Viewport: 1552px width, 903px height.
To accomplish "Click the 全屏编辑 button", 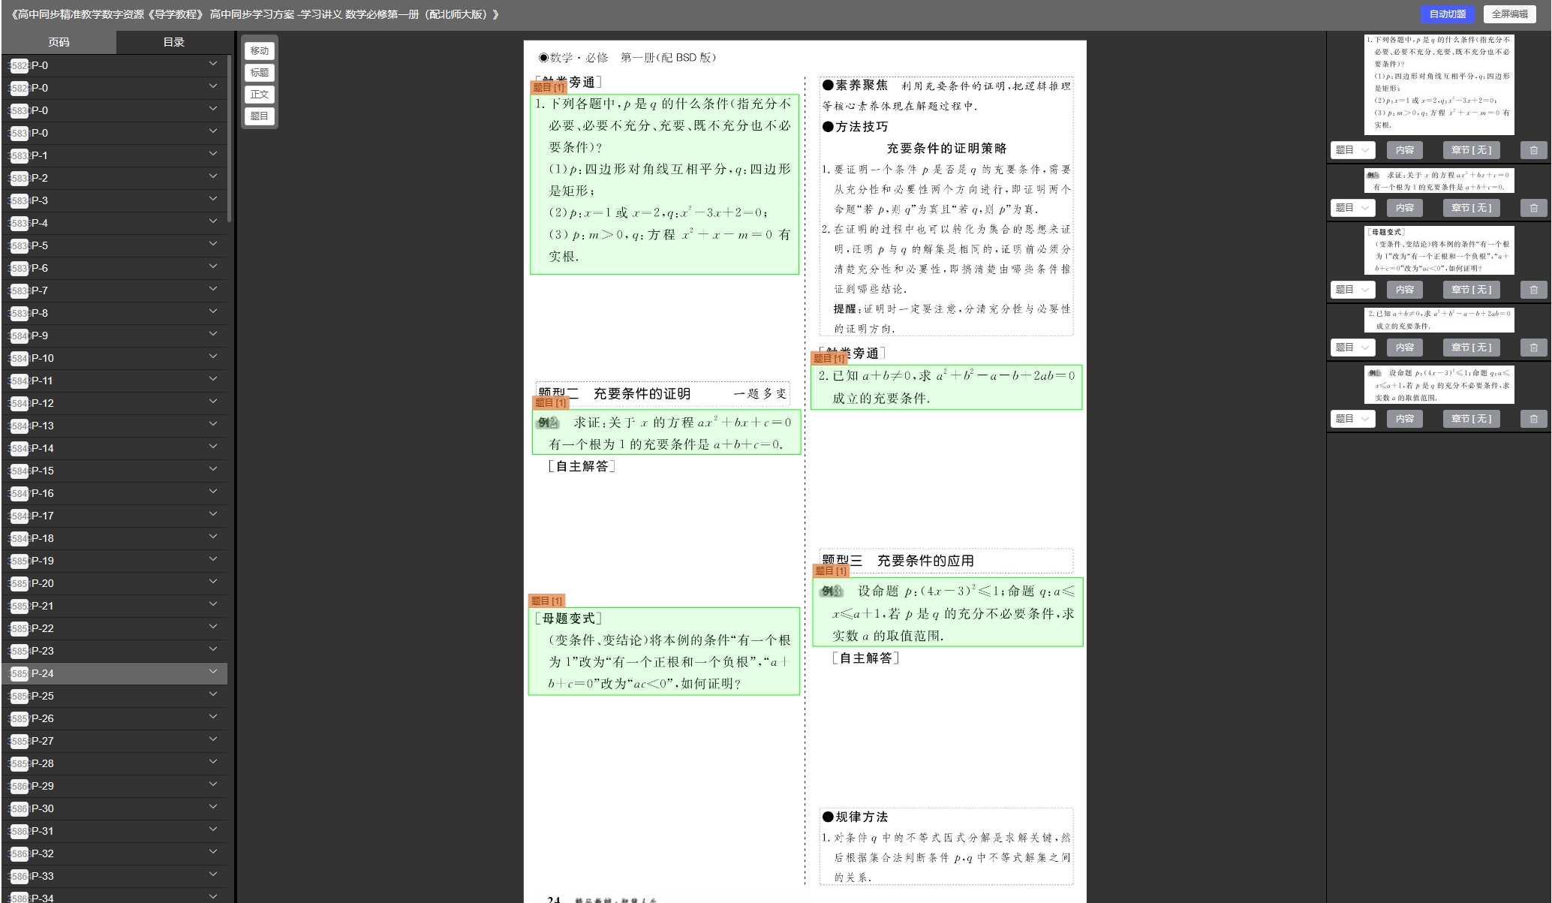I will click(1509, 14).
